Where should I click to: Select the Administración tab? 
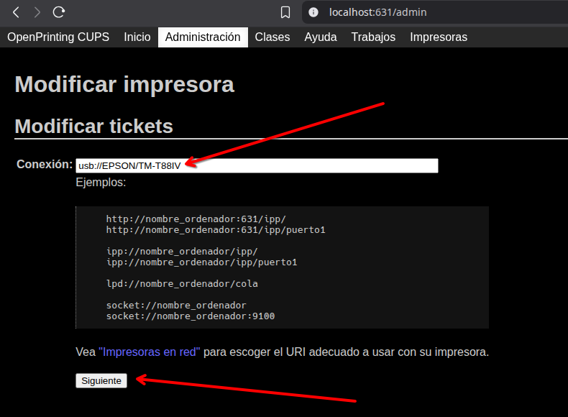point(203,37)
